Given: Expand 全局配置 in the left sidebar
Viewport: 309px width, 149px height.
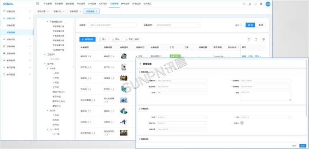Looking at the screenshot, I should 17,74.
